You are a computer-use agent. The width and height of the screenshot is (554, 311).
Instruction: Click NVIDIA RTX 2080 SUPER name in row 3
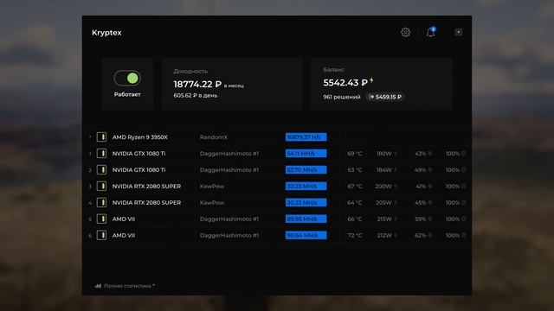pos(146,187)
